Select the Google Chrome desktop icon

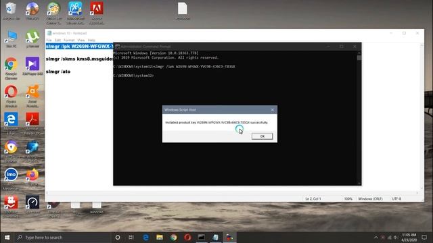[x=11, y=68]
